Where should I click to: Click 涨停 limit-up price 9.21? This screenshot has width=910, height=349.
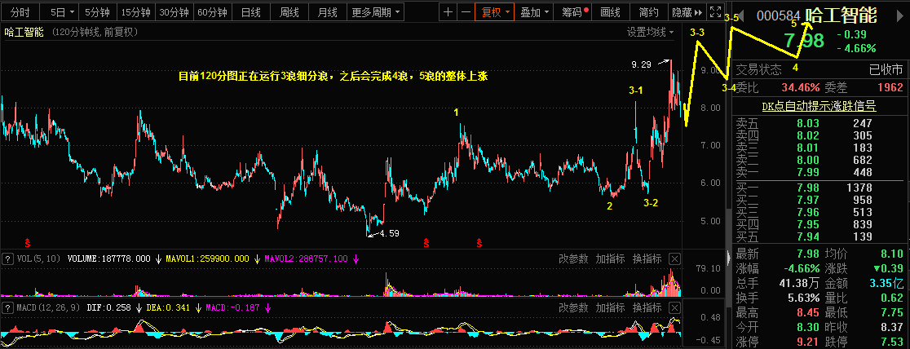(807, 341)
